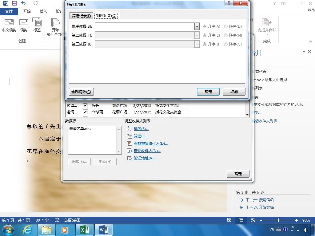Click the sort A-Z icon beside 排序(S)
Screen dimensions: 315x236
[130, 129]
